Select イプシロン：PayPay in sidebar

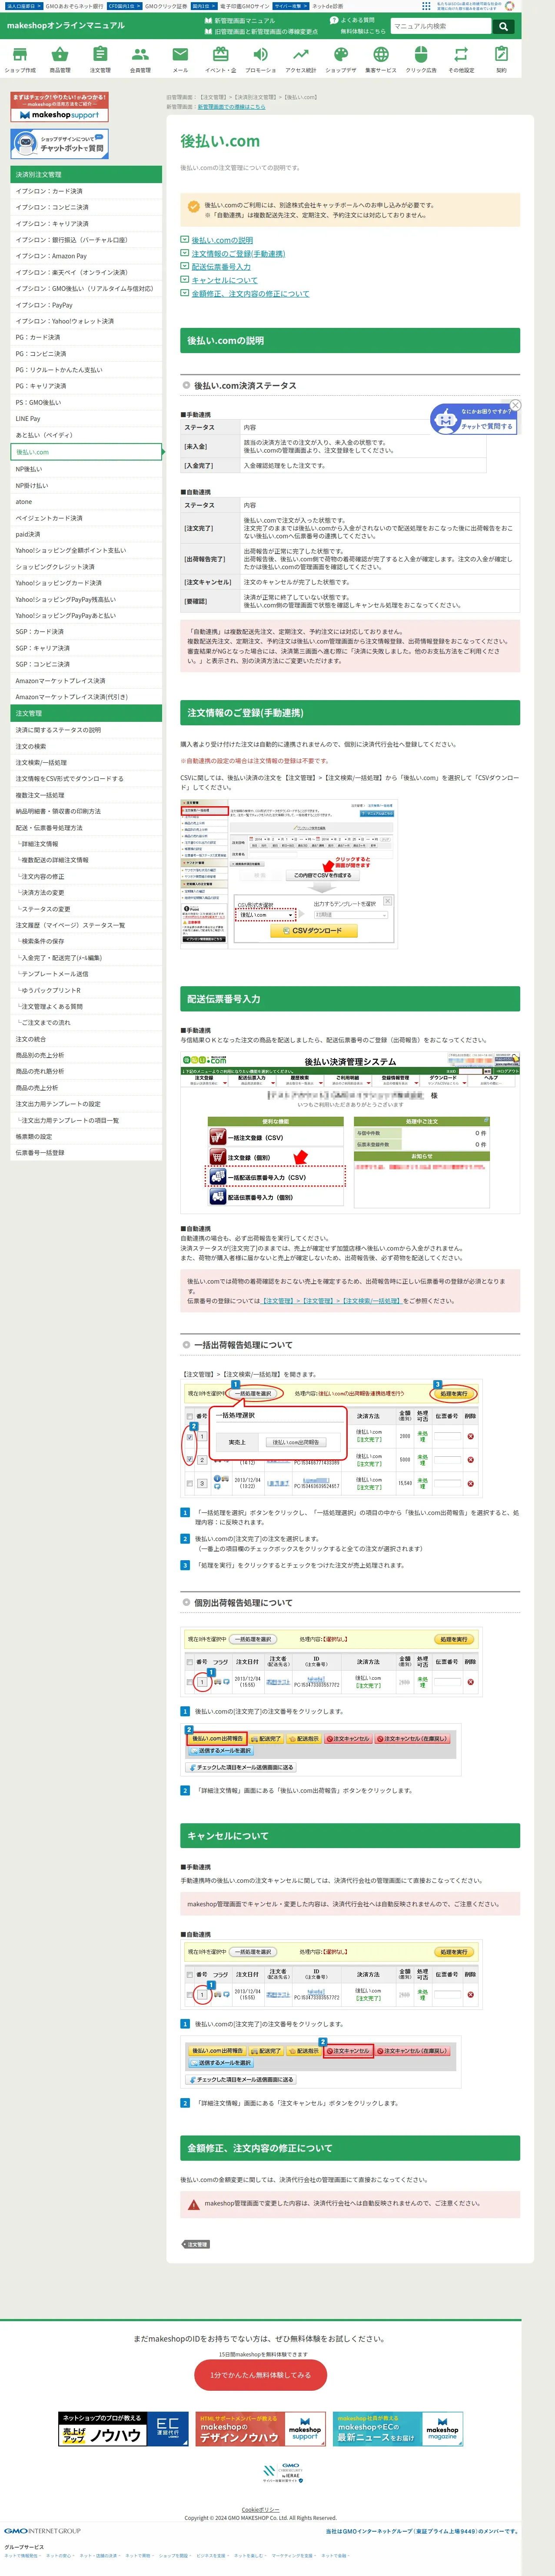pos(86,305)
